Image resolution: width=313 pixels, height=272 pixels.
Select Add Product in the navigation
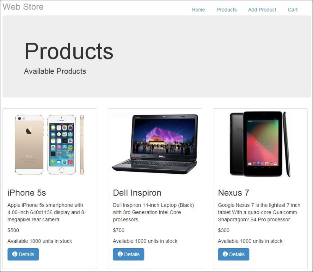click(x=262, y=9)
